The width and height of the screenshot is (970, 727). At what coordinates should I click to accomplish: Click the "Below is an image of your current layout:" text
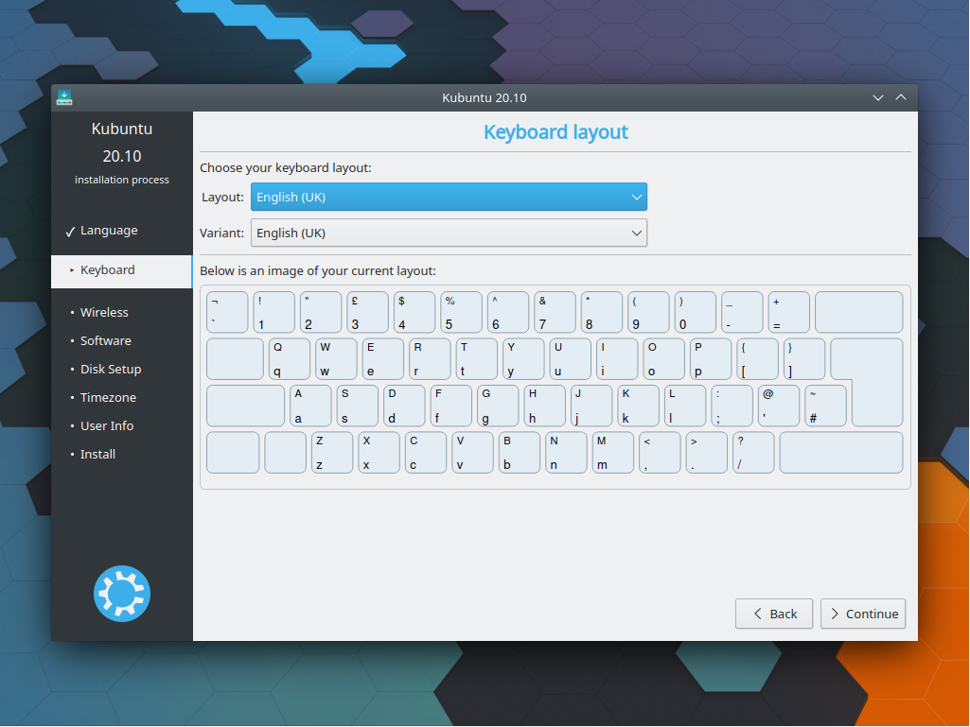click(x=318, y=270)
